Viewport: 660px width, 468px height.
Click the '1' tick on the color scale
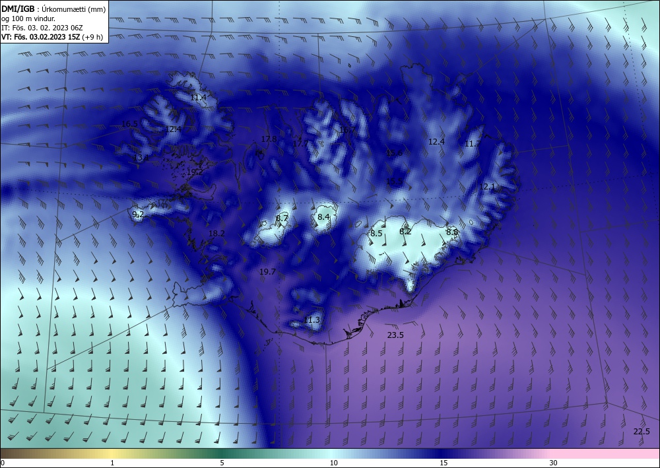coord(112,463)
